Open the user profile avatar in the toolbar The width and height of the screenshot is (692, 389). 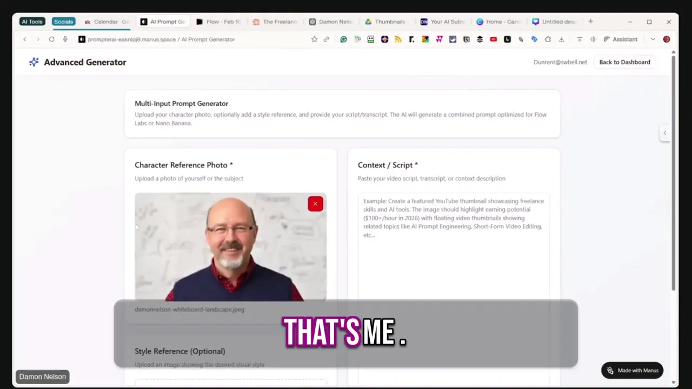[667, 39]
